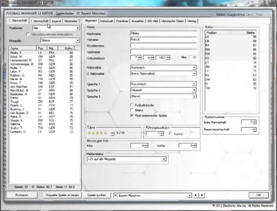Switch to Jugend tab

[x=56, y=21]
